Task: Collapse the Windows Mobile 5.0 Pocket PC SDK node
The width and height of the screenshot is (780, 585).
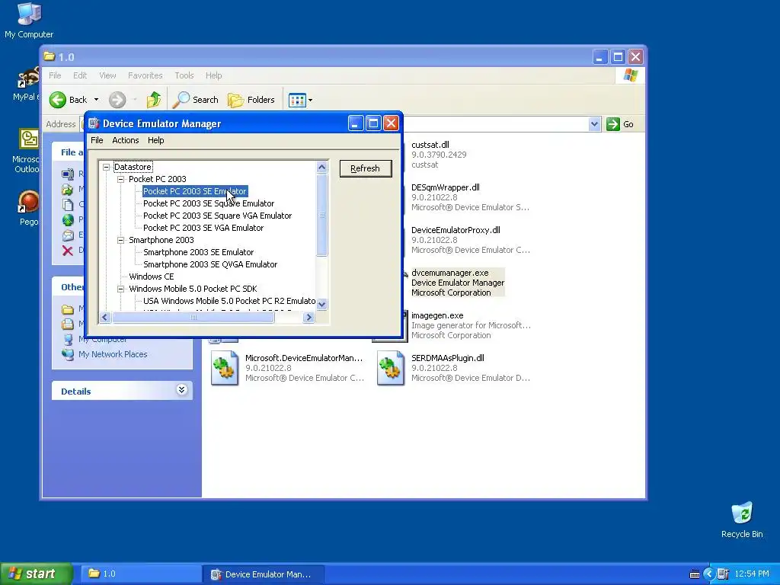Action: (120, 289)
